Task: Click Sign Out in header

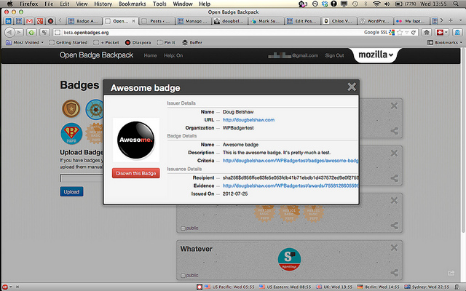Action: click(x=334, y=55)
